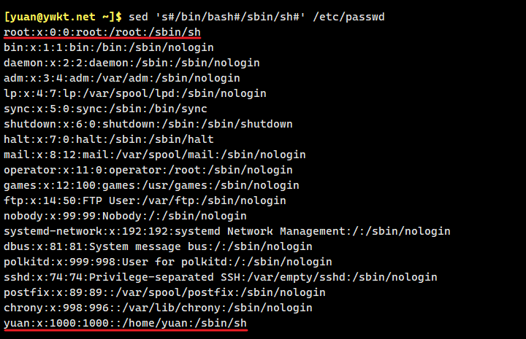Click the [yuan@ywkt.net ~]$ shell prompt
The height and width of the screenshot is (339, 526).
point(63,16)
